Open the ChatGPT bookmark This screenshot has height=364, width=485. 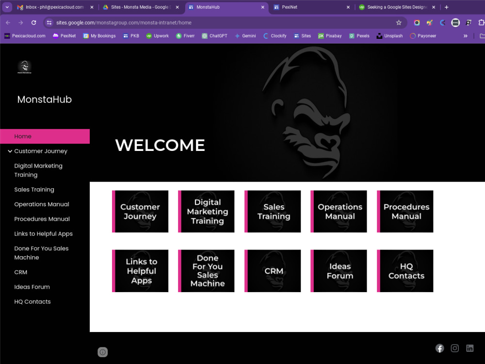point(215,36)
